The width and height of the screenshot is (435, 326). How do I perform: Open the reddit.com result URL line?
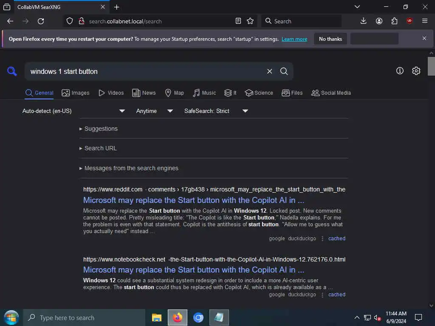214,189
